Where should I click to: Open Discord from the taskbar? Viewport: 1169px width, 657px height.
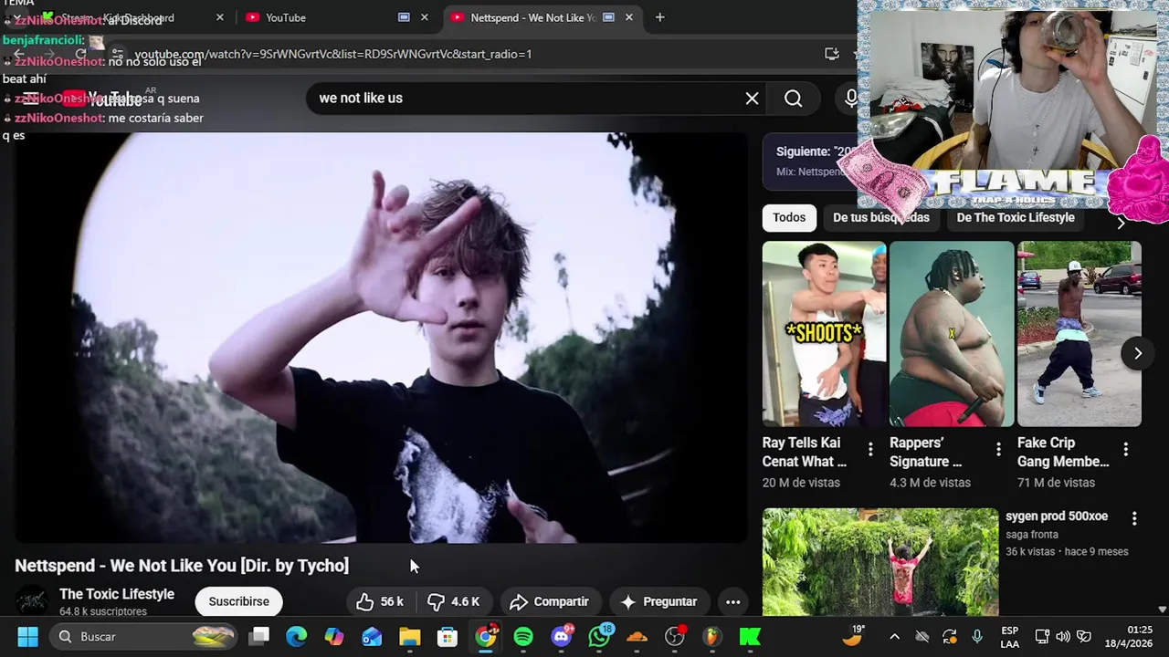coord(562,636)
